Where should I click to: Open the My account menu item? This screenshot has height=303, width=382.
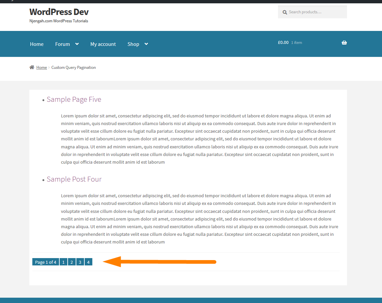coord(103,44)
